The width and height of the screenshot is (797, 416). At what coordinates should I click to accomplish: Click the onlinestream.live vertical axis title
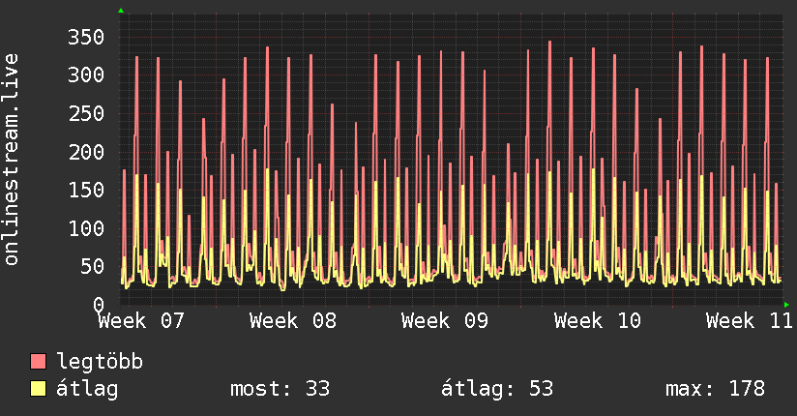coord(11,160)
